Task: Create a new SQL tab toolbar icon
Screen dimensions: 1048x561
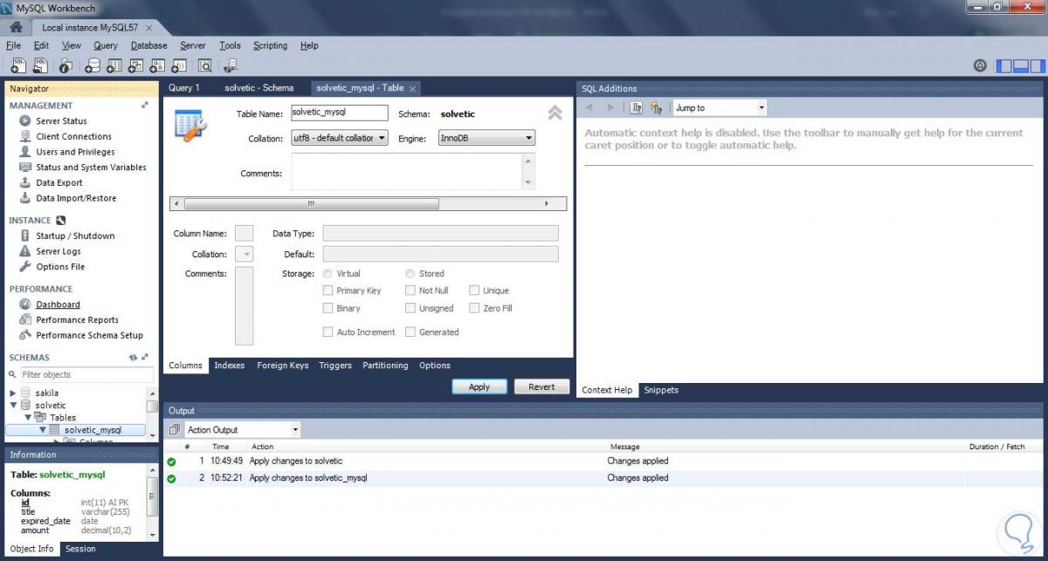Action: [17, 65]
